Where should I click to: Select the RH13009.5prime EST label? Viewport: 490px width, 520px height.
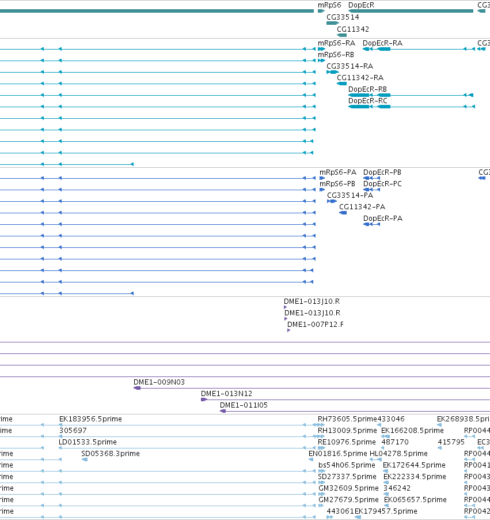347,431
